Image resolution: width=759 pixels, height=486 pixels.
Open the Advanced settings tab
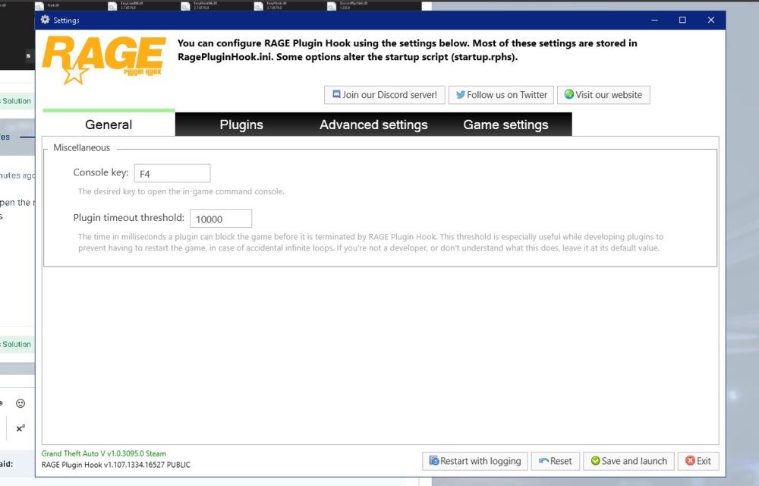click(373, 124)
